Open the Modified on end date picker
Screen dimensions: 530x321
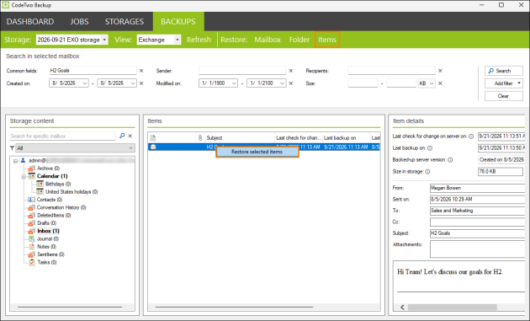(x=282, y=83)
